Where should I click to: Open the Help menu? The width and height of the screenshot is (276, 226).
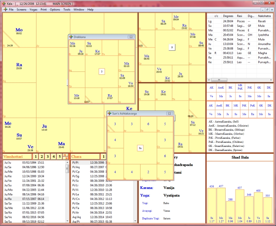click(x=90, y=10)
